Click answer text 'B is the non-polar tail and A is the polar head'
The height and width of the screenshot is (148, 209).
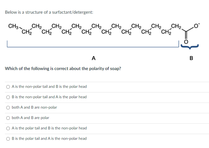[49, 97]
